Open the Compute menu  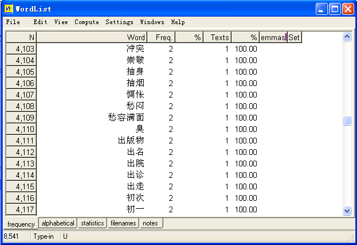(87, 22)
